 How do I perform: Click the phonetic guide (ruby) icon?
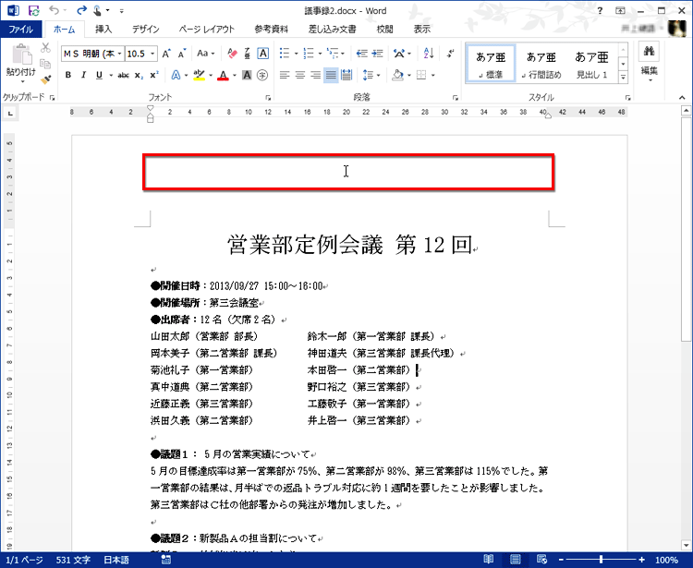(x=247, y=54)
